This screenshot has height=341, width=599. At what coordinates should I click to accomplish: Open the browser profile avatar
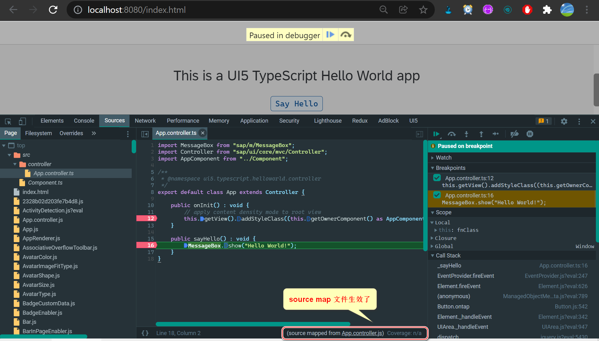tap(567, 10)
